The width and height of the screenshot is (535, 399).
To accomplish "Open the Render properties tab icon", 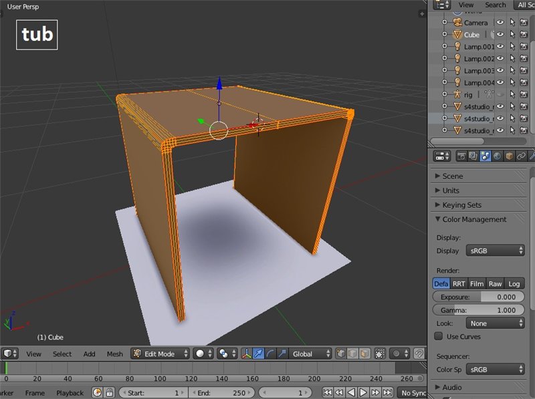I will [461, 156].
